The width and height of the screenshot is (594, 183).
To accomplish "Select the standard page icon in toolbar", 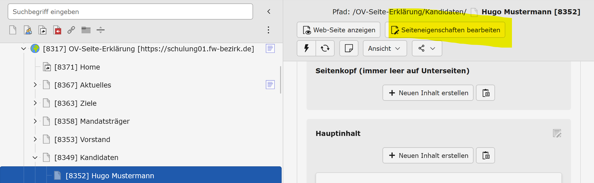I will [13, 30].
